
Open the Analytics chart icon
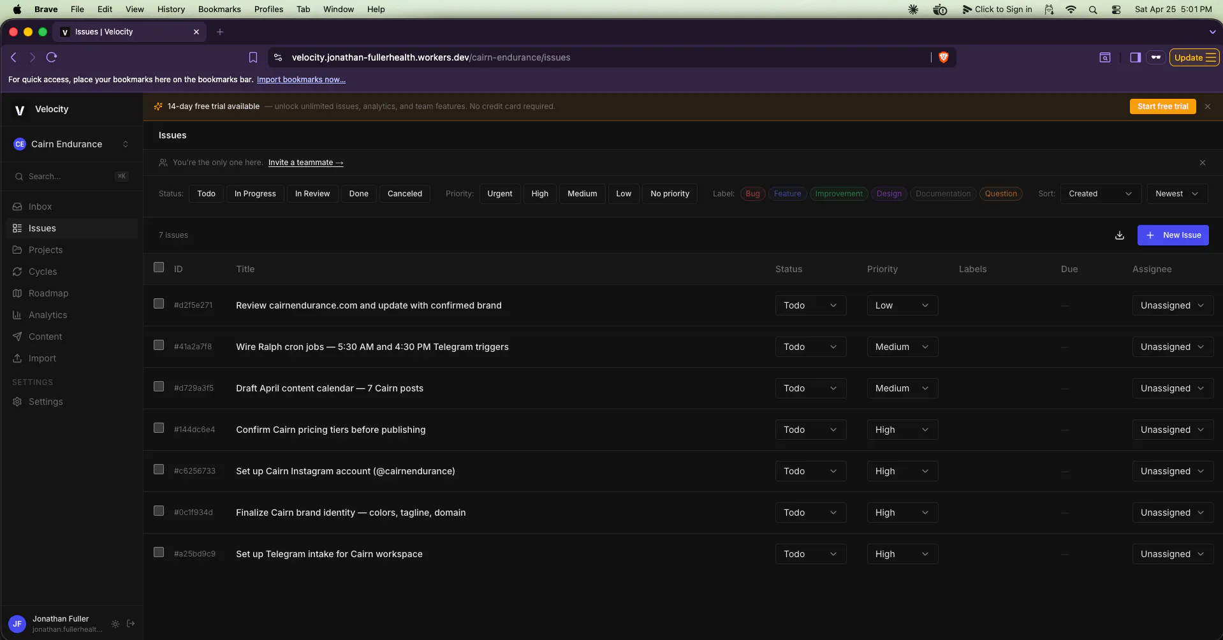pos(17,315)
